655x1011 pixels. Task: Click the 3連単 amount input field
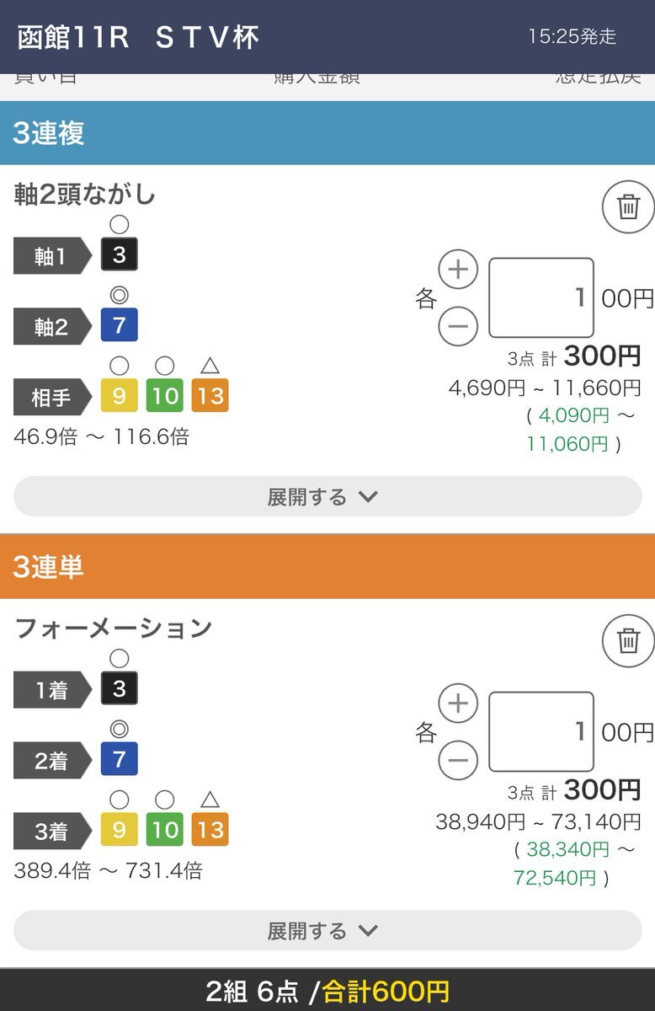click(x=541, y=731)
